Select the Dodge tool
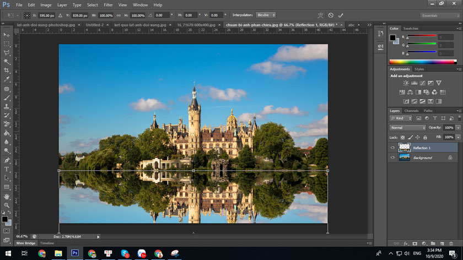This screenshot has width=463, height=260. pos(7,151)
